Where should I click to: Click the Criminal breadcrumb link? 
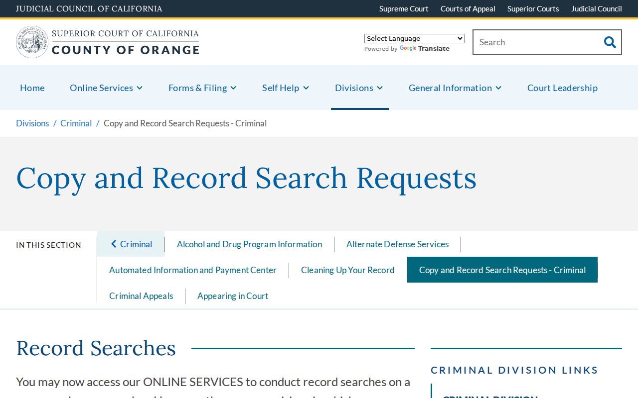coord(76,123)
